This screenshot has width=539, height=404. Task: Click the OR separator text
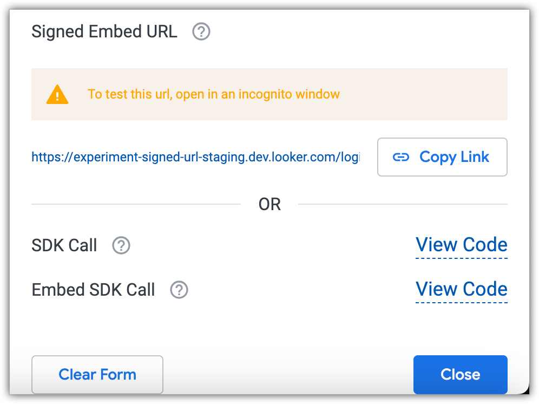tap(269, 204)
